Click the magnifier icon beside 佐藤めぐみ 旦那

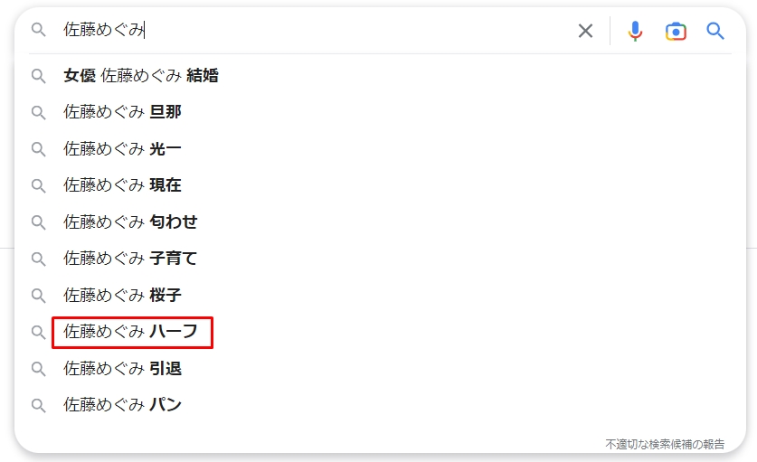pyautogui.click(x=39, y=113)
